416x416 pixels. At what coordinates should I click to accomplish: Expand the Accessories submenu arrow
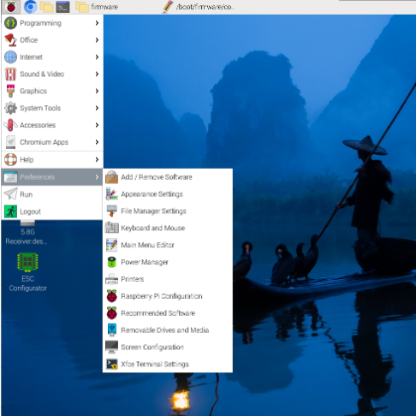tap(97, 125)
